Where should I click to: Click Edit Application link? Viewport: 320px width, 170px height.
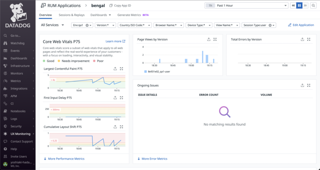click(x=301, y=25)
